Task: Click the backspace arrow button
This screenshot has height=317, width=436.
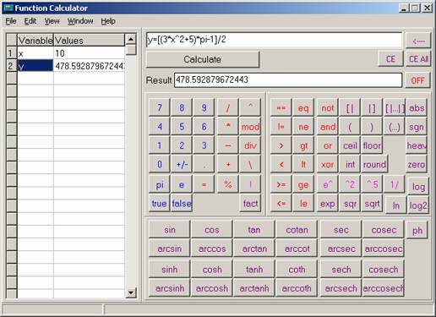Action: point(418,41)
